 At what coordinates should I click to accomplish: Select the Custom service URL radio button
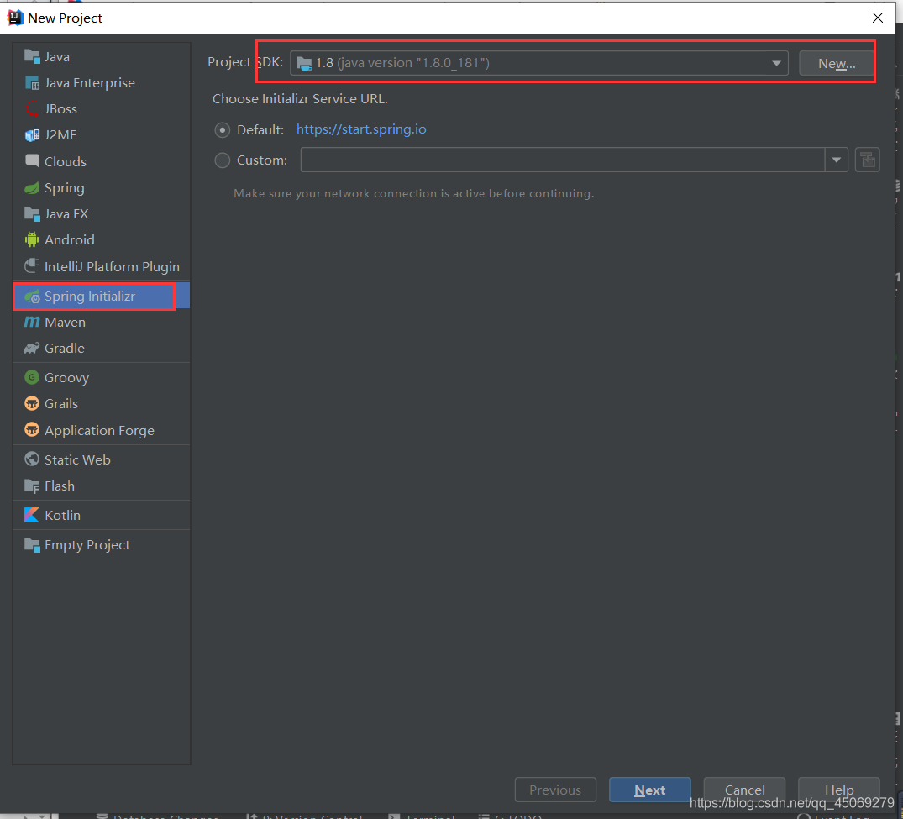[223, 160]
